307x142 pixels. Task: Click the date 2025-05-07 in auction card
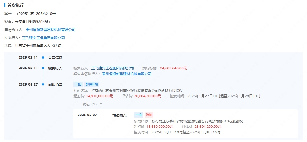(87, 115)
